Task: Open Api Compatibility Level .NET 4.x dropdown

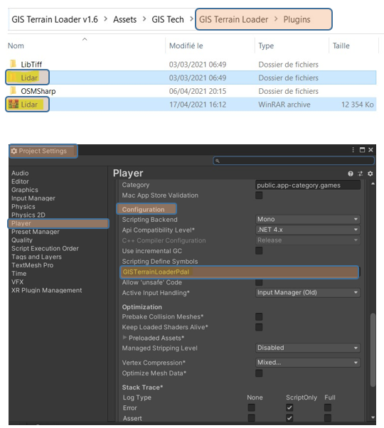Action: coord(308,230)
